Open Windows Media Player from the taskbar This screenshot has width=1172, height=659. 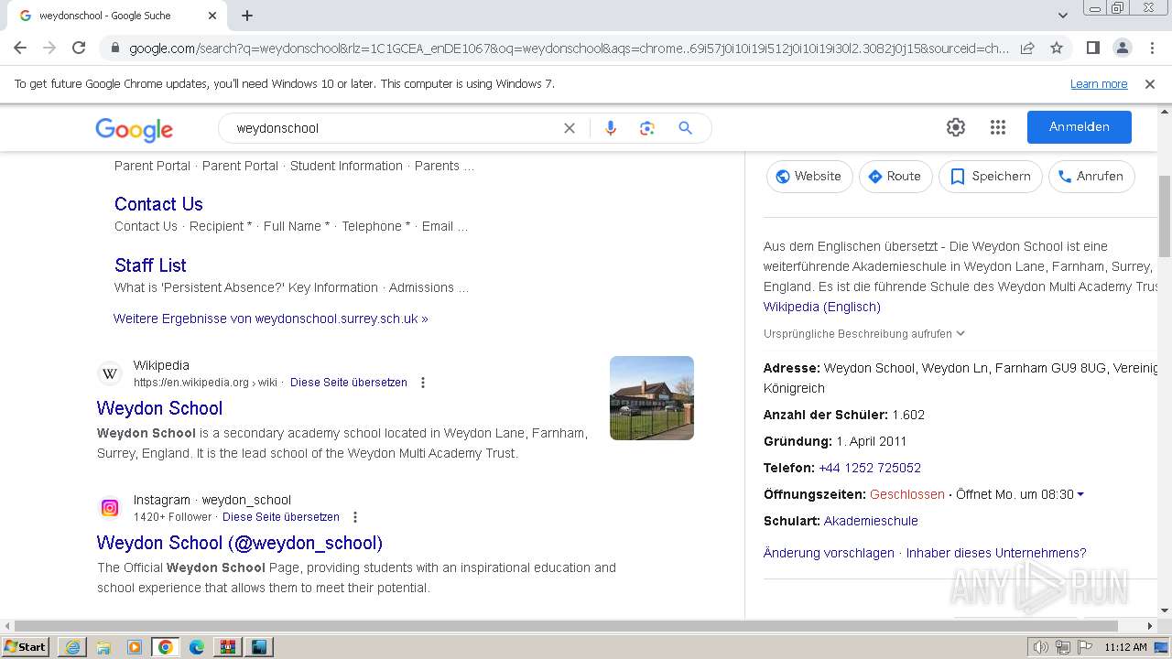135,647
